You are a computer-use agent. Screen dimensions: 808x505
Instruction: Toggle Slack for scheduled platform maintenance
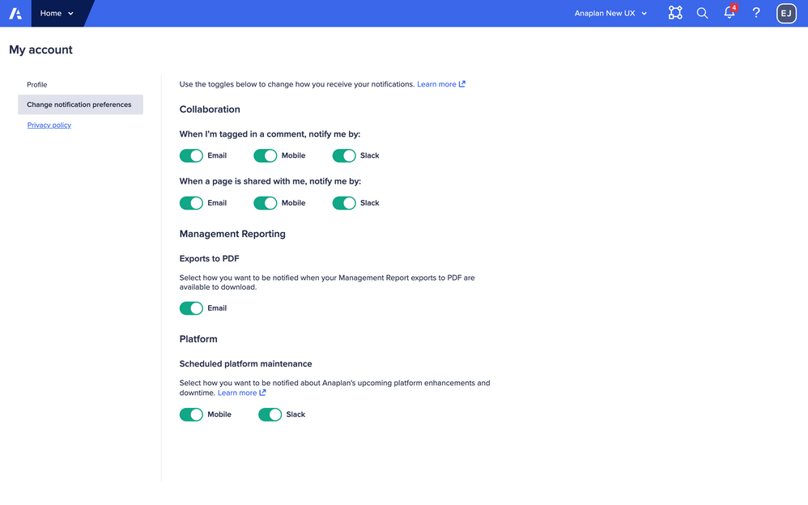click(x=270, y=414)
